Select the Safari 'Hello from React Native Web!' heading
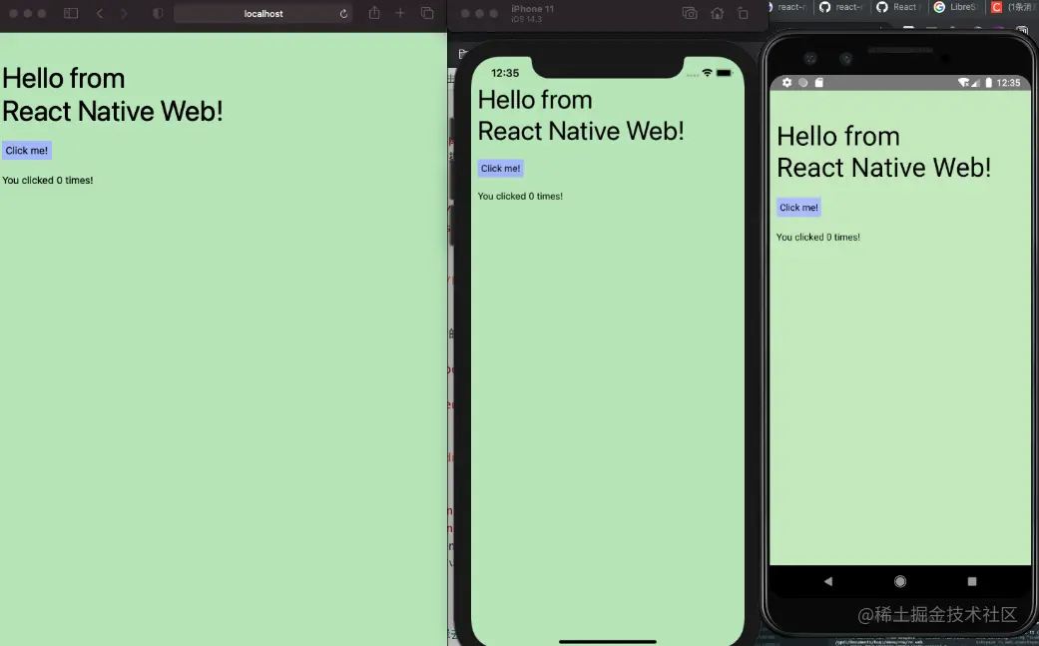Viewport: 1039px width, 646px height. pyautogui.click(x=113, y=95)
